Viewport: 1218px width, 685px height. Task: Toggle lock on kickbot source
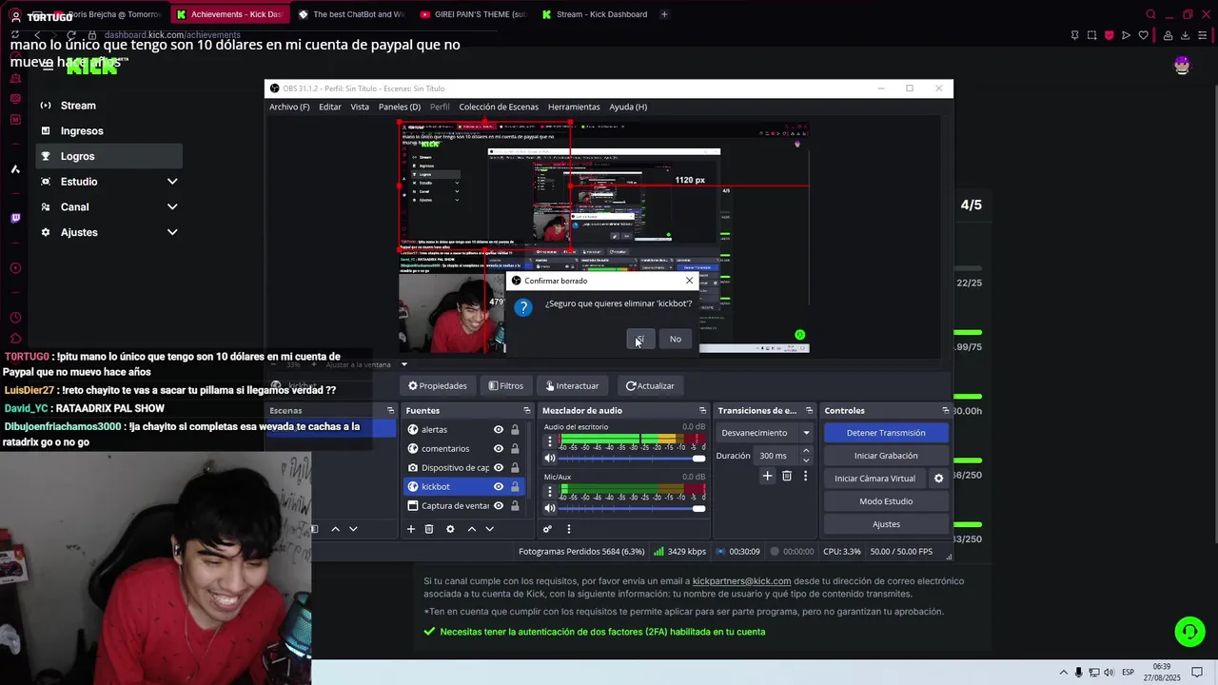(x=515, y=487)
